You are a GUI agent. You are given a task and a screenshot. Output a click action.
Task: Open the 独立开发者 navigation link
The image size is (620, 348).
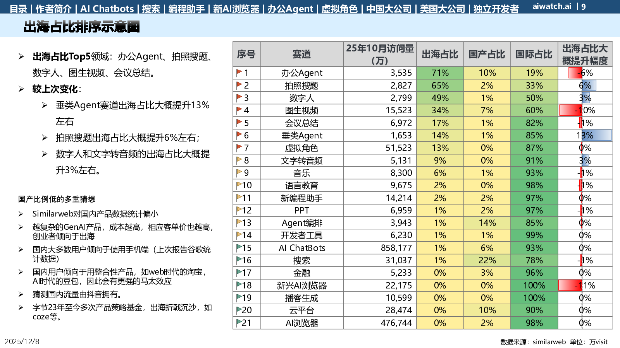496,9
